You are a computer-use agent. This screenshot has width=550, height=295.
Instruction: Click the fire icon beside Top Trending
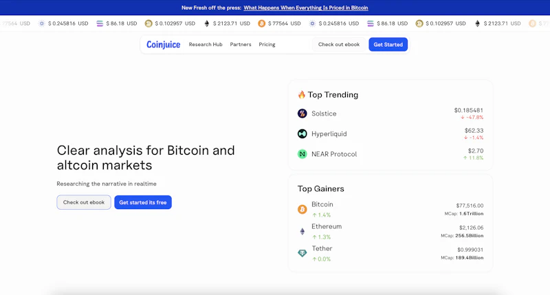[301, 95]
